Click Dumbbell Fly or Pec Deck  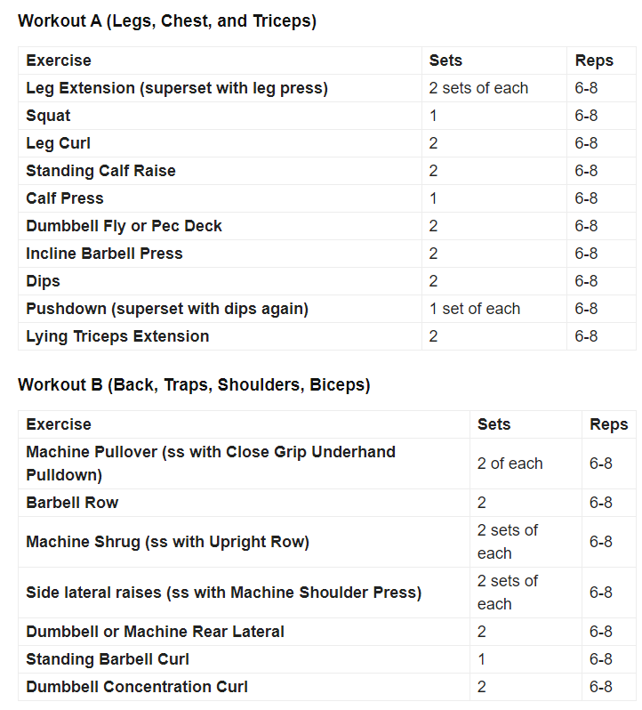124,226
